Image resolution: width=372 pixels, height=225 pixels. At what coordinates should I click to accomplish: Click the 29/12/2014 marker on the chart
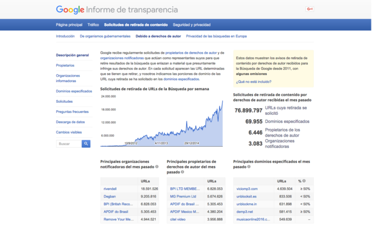(x=192, y=143)
